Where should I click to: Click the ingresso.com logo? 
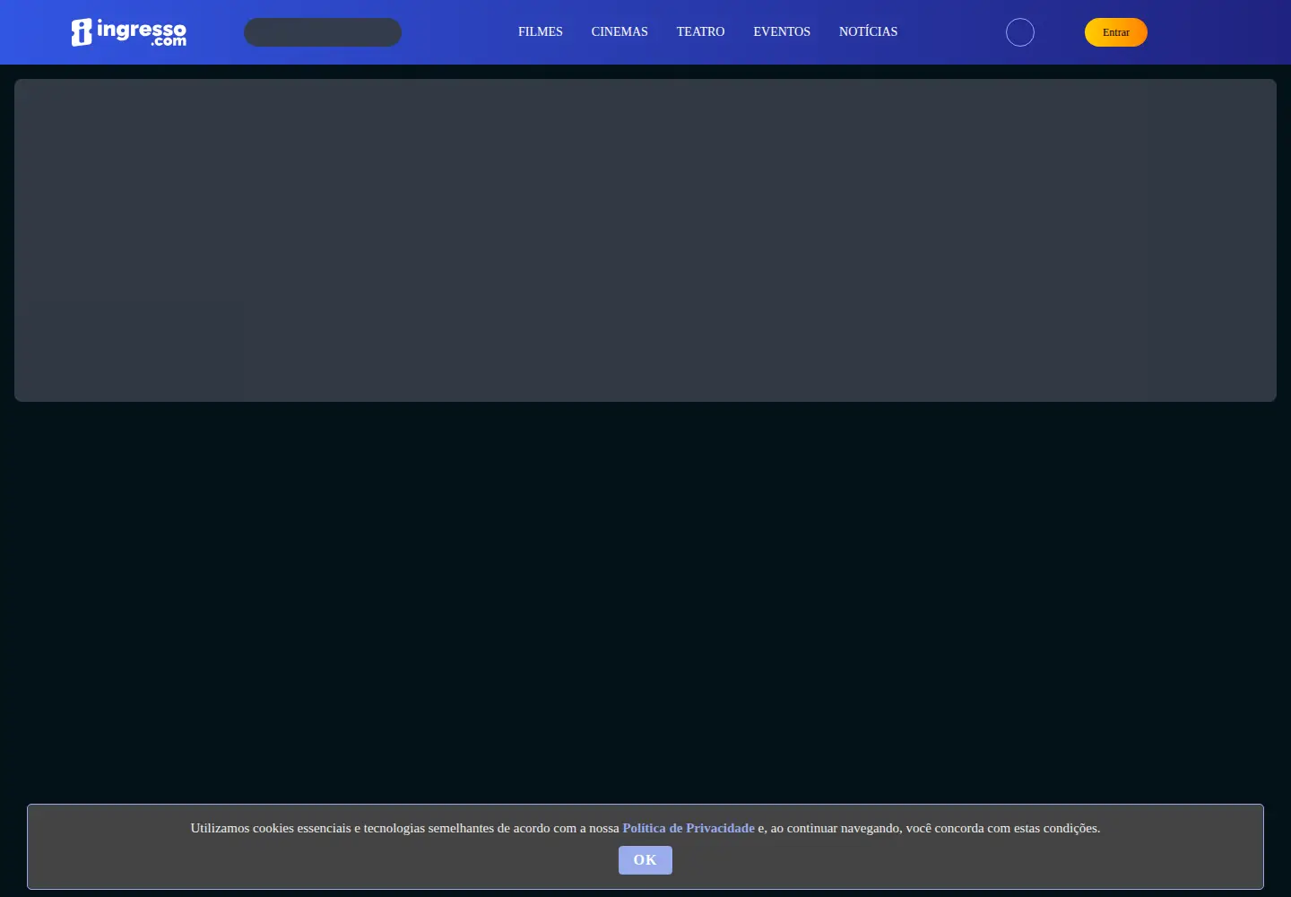click(x=129, y=32)
